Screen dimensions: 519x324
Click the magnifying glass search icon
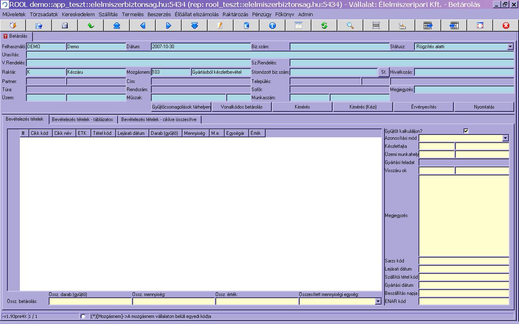coord(350,26)
